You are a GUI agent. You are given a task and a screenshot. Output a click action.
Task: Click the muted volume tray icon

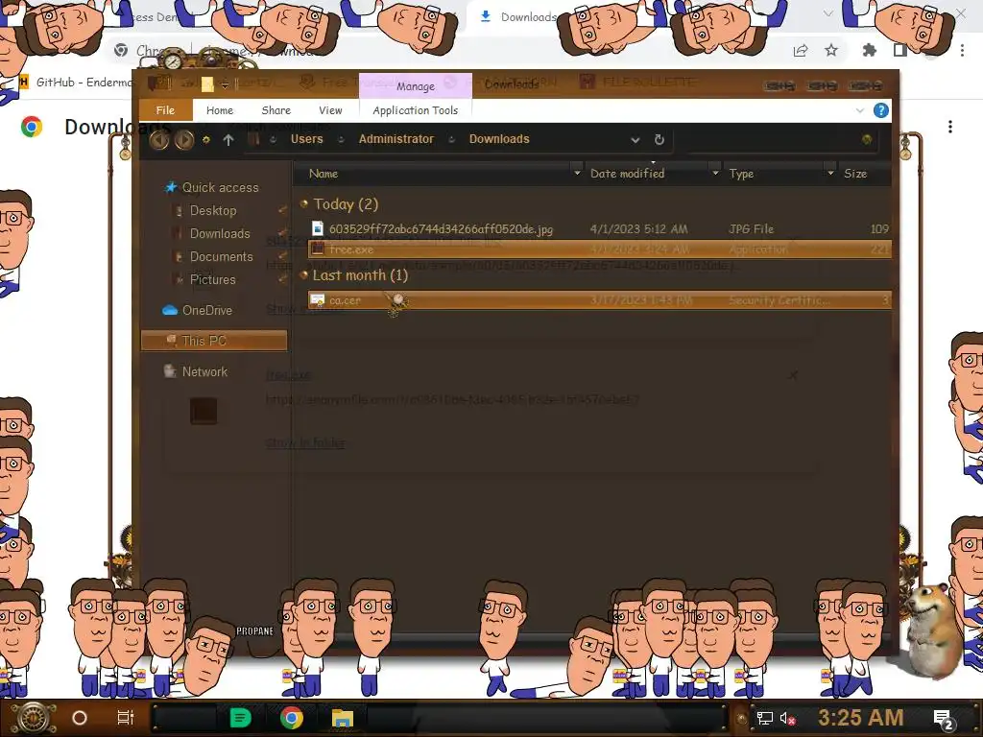coord(787,718)
